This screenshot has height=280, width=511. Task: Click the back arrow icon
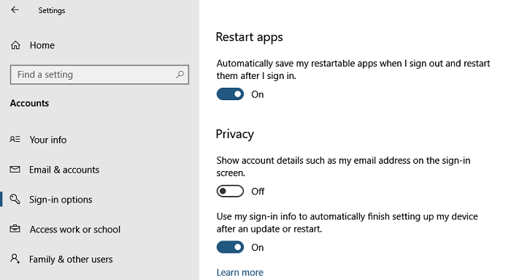15,10
